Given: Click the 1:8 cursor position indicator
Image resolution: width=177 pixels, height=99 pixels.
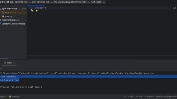Looking at the screenshot, I should point(124,97).
